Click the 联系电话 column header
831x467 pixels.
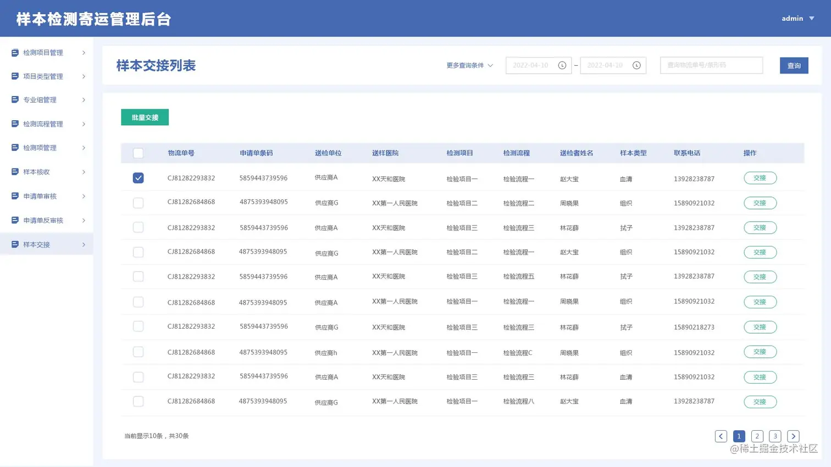(687, 153)
